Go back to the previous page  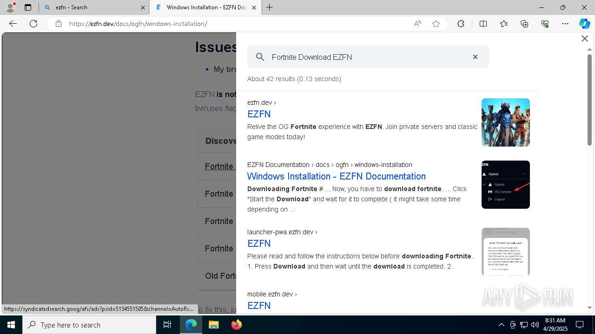(x=13, y=24)
